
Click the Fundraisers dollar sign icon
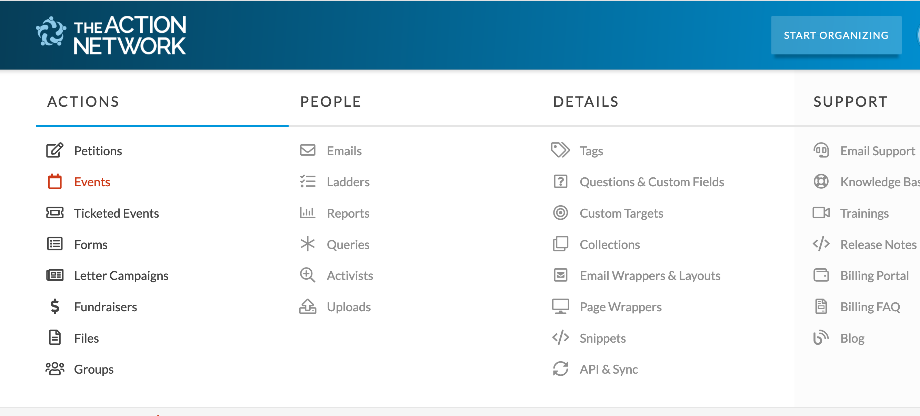pos(54,306)
